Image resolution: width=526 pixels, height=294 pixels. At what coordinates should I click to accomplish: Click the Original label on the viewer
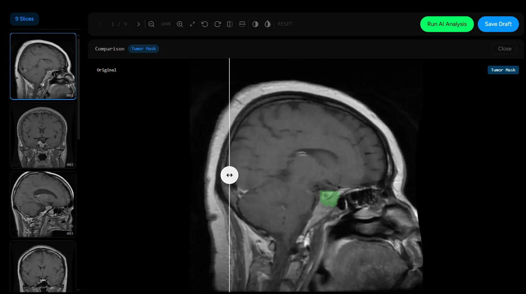point(106,70)
